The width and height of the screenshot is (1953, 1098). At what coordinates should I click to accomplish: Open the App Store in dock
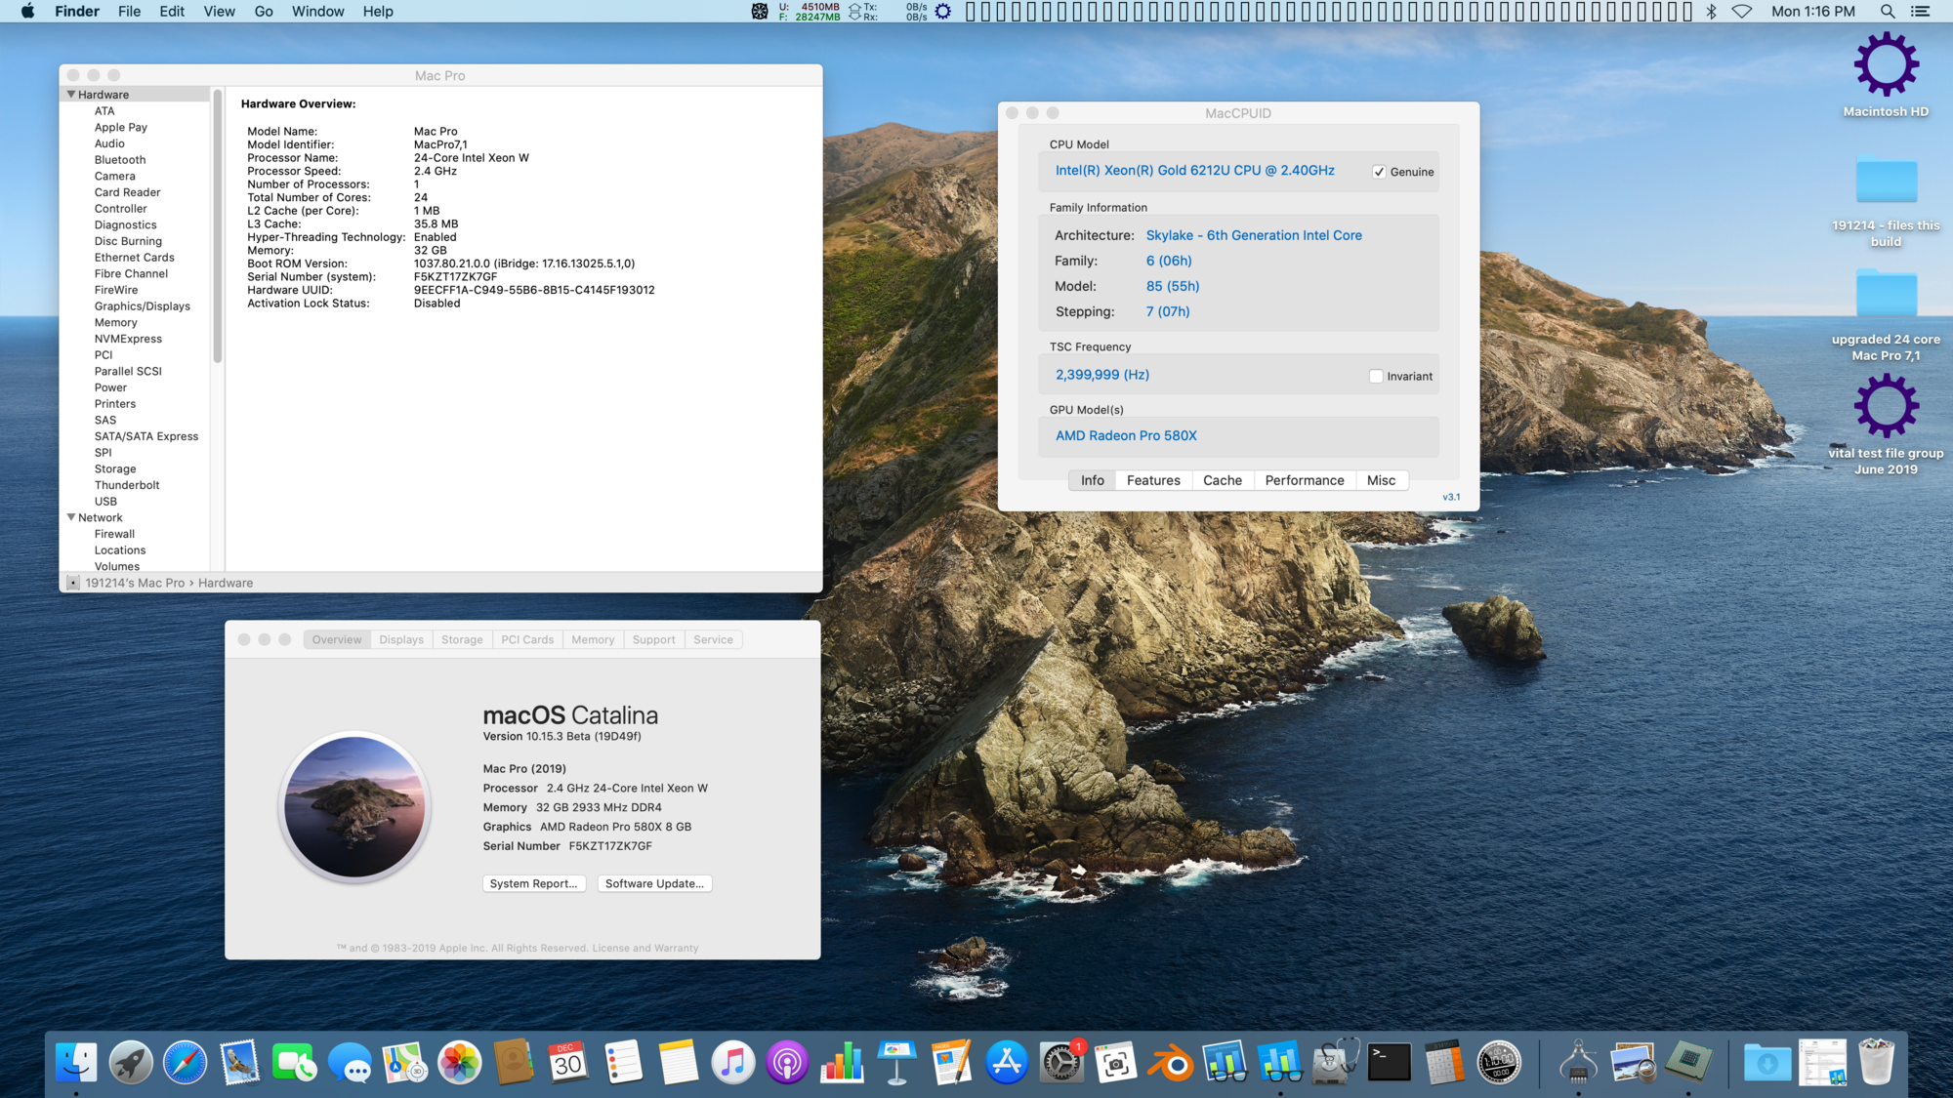click(1006, 1063)
